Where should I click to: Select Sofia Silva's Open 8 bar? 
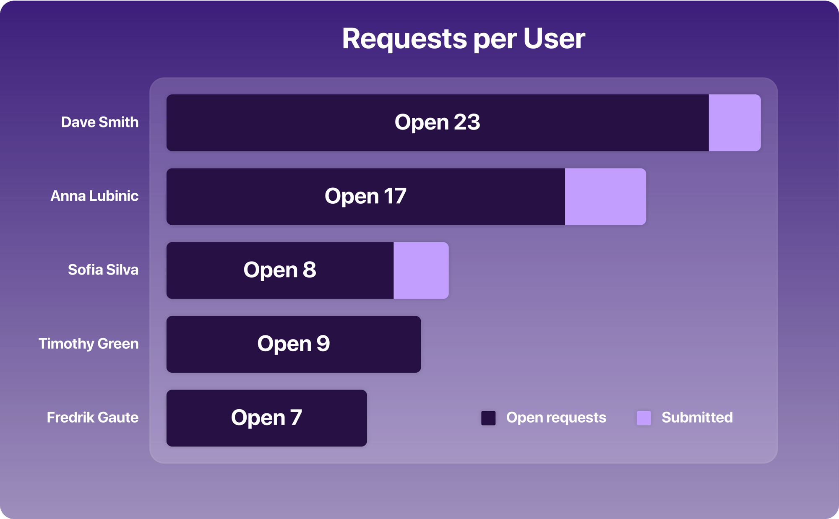click(201, 270)
